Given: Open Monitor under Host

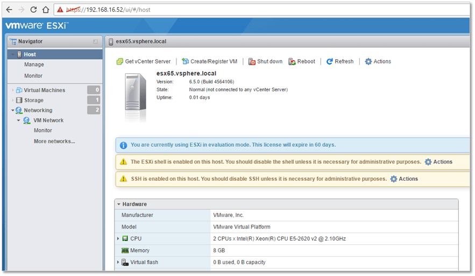Looking at the screenshot, I should (33, 76).
